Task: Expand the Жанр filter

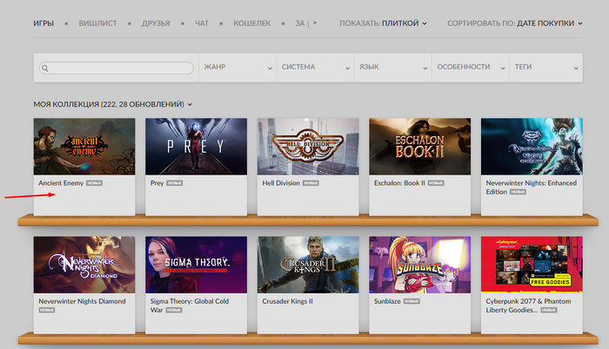Action: click(238, 68)
